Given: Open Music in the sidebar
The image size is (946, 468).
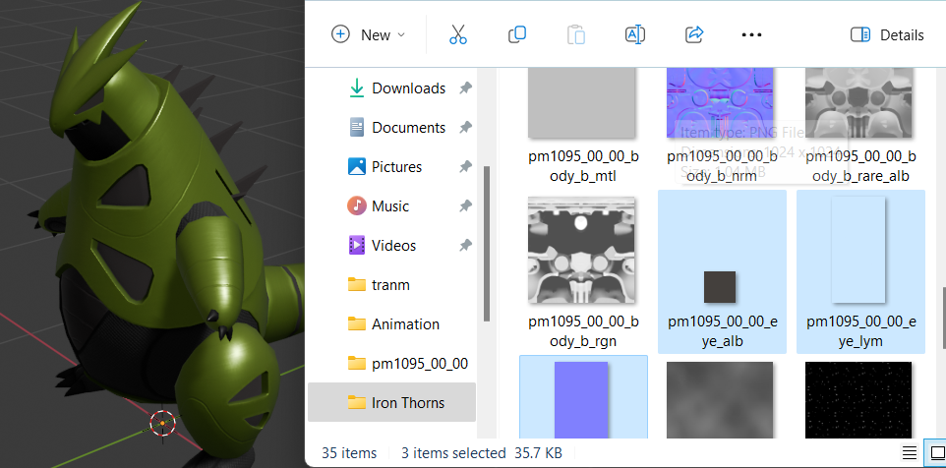Looking at the screenshot, I should [390, 206].
